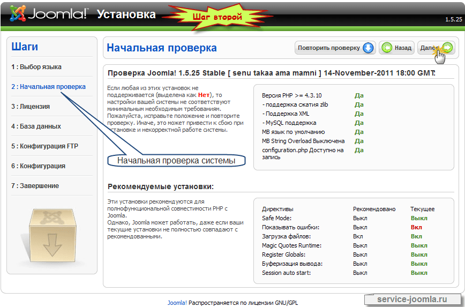Viewport: 465px width, 307px height.
Task: Click the Показывать ошибки: directive
Action: click(290, 228)
